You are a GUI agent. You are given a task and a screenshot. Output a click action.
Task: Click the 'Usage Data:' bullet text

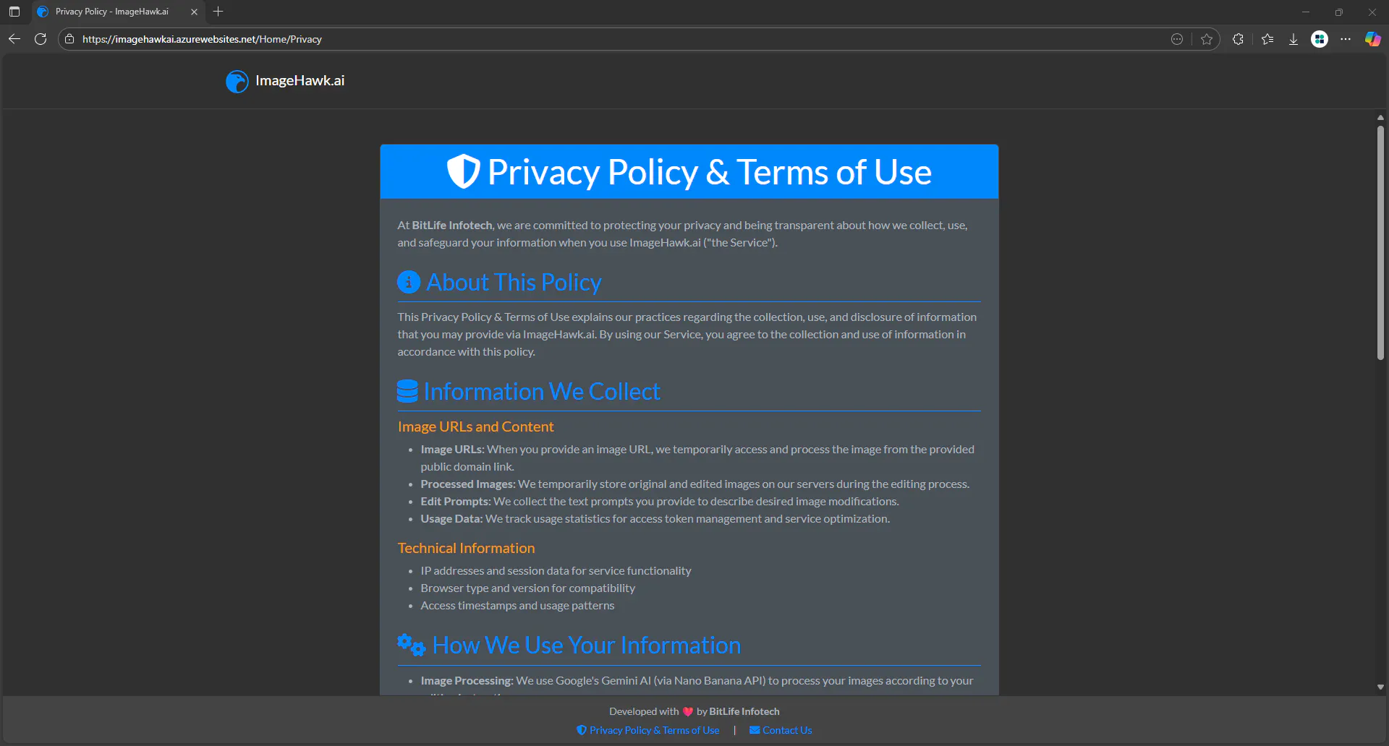tap(451, 518)
